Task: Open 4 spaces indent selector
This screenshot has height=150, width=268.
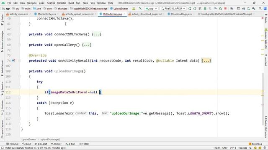Action: point(242,148)
